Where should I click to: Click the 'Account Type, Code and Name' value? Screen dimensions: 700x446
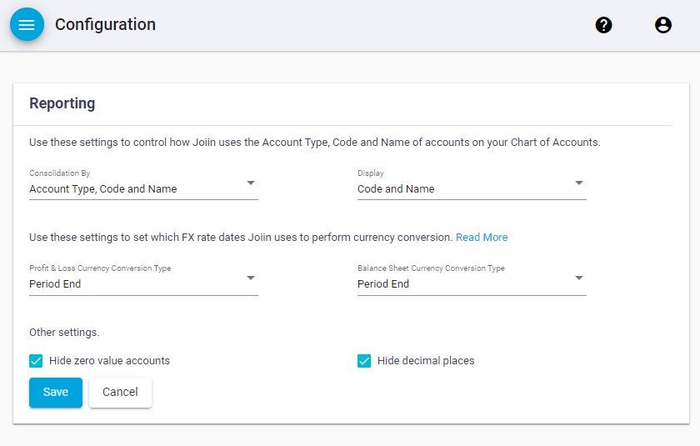(103, 189)
